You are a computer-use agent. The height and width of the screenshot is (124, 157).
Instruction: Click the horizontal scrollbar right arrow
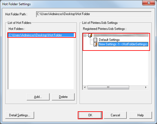(146, 87)
